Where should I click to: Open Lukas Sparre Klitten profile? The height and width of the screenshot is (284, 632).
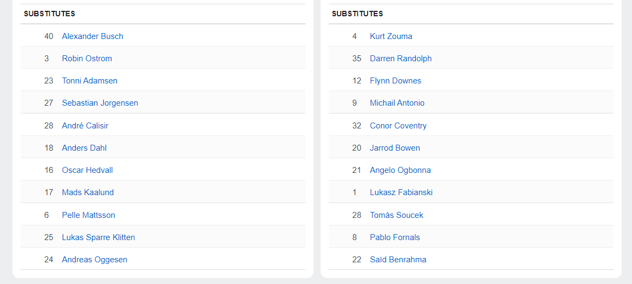tap(98, 237)
